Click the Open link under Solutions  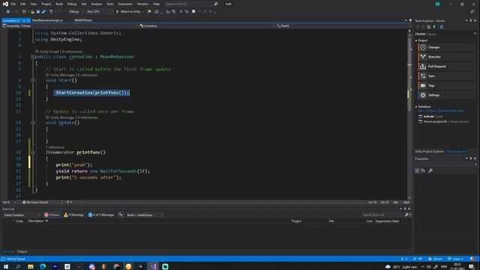pos(433,111)
